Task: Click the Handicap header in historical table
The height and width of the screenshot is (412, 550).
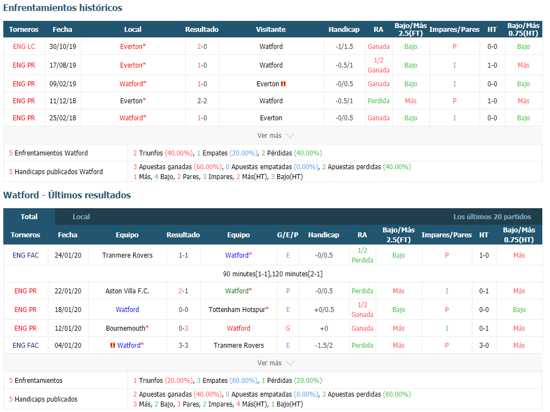Action: point(344,30)
